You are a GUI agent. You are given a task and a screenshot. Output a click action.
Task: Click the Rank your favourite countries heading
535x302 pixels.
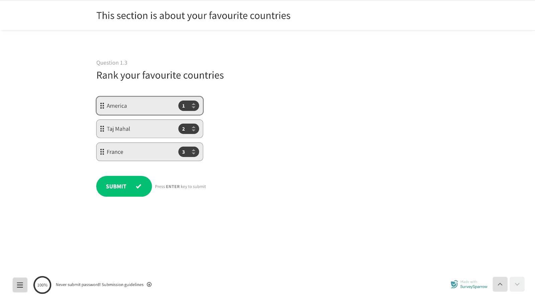pyautogui.click(x=160, y=75)
